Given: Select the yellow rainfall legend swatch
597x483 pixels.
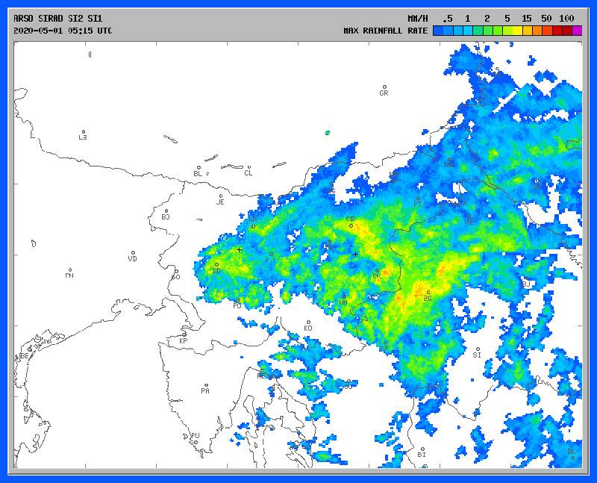Looking at the screenshot, I should click(x=517, y=31).
